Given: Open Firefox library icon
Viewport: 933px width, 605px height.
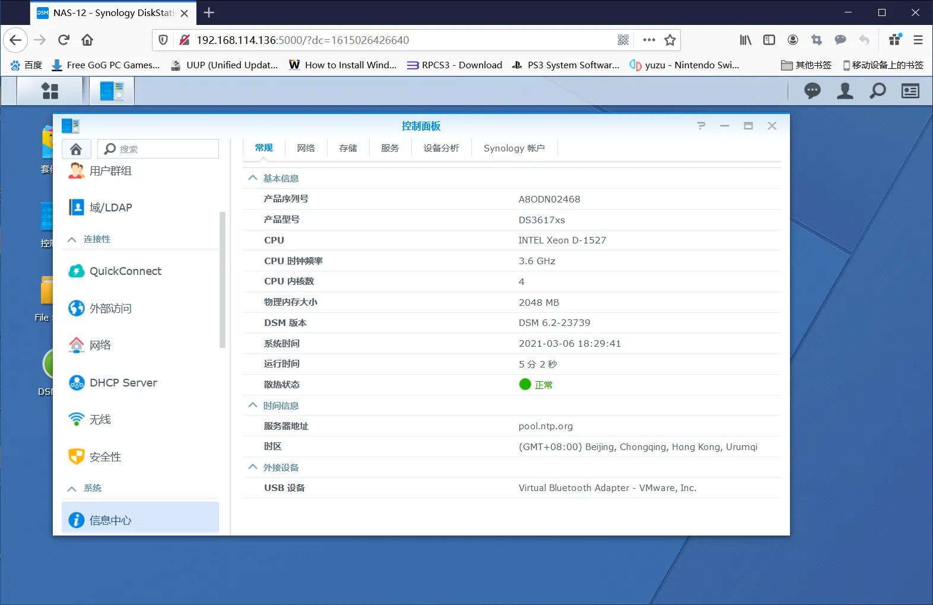Looking at the screenshot, I should [x=745, y=40].
